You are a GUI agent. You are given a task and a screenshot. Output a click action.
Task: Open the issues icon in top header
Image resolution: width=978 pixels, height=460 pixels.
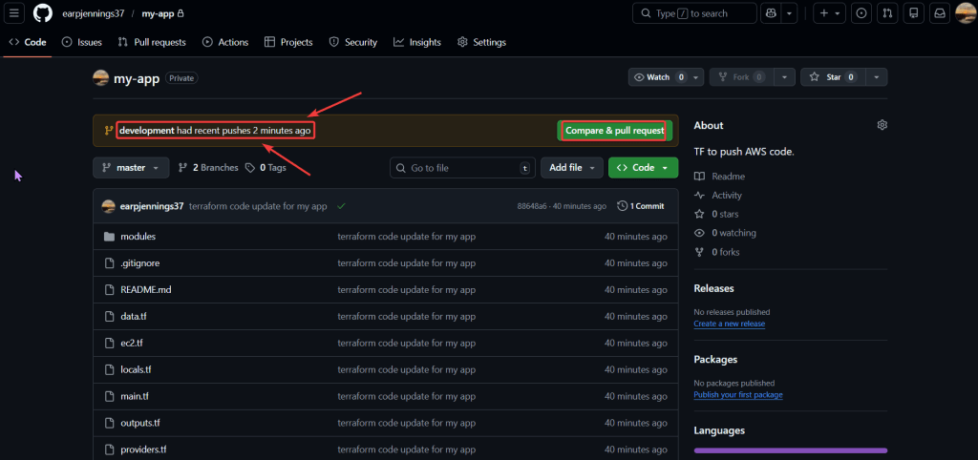point(861,13)
